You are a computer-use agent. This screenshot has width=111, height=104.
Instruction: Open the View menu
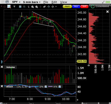(x=64, y=2)
